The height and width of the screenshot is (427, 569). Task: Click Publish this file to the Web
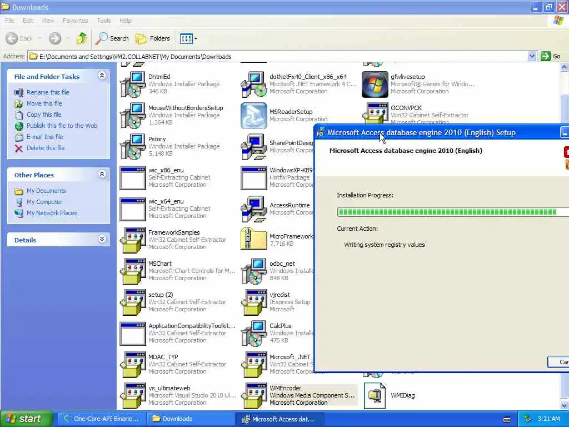(62, 126)
